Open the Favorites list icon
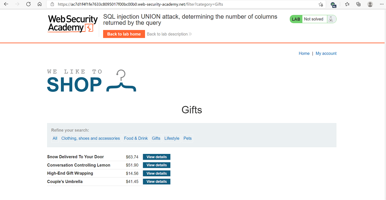This screenshot has width=386, height=200. point(347,4)
